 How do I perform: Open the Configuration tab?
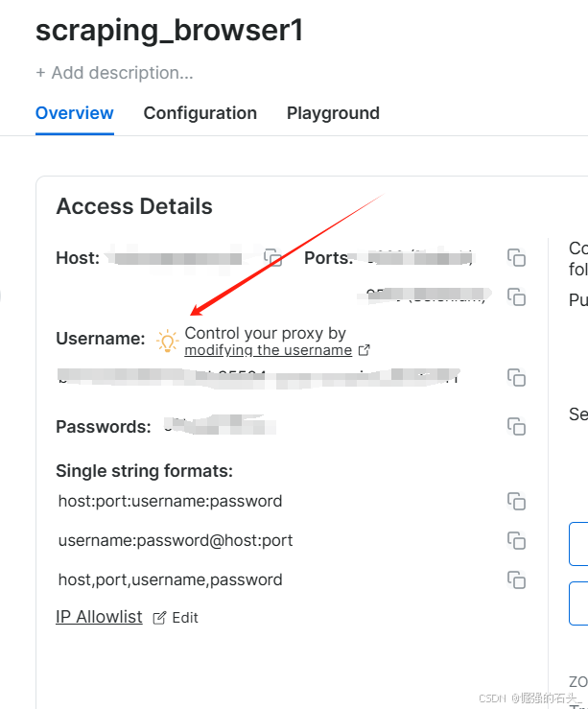200,113
